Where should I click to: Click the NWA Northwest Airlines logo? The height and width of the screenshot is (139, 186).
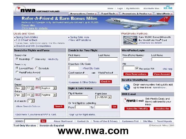tap(37, 10)
